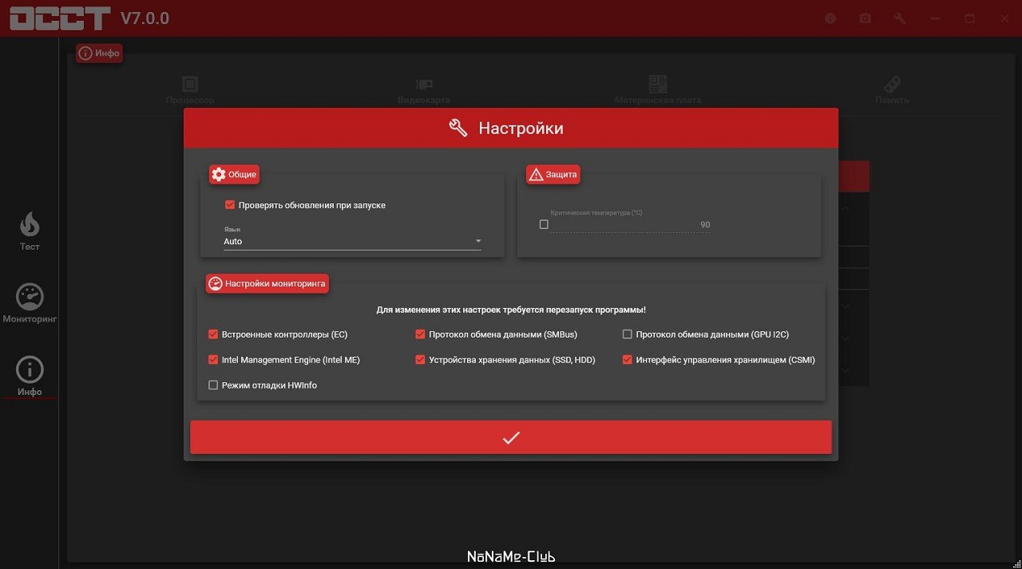This screenshot has width=1022, height=569.
Task: Enable the critical temperature checkbox
Action: point(544,225)
